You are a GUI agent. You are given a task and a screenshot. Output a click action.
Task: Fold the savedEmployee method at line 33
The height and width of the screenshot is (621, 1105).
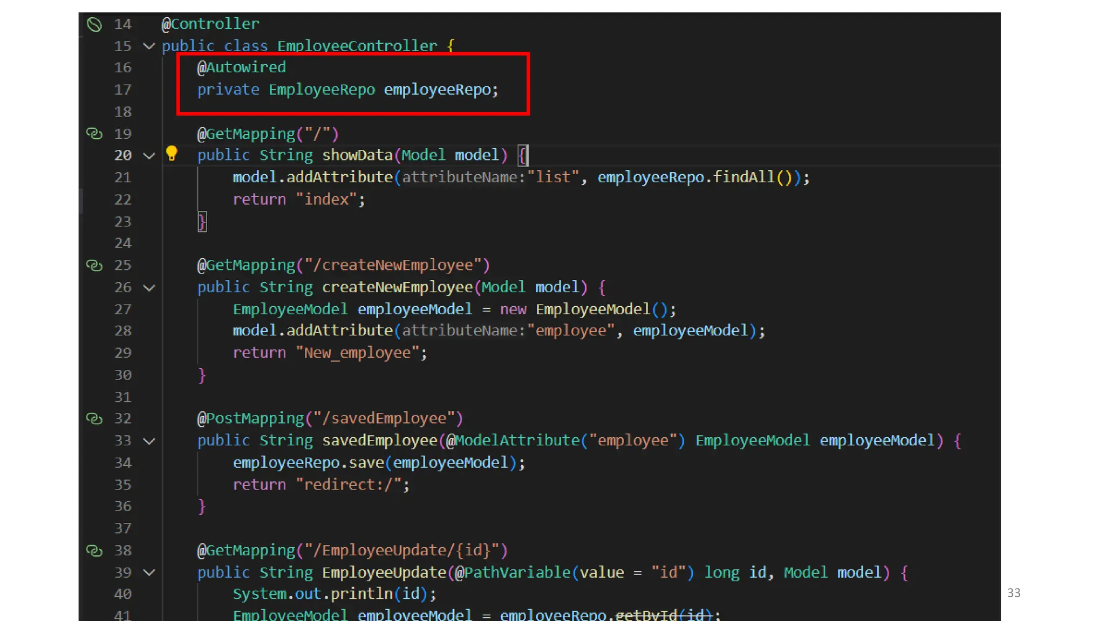(149, 441)
